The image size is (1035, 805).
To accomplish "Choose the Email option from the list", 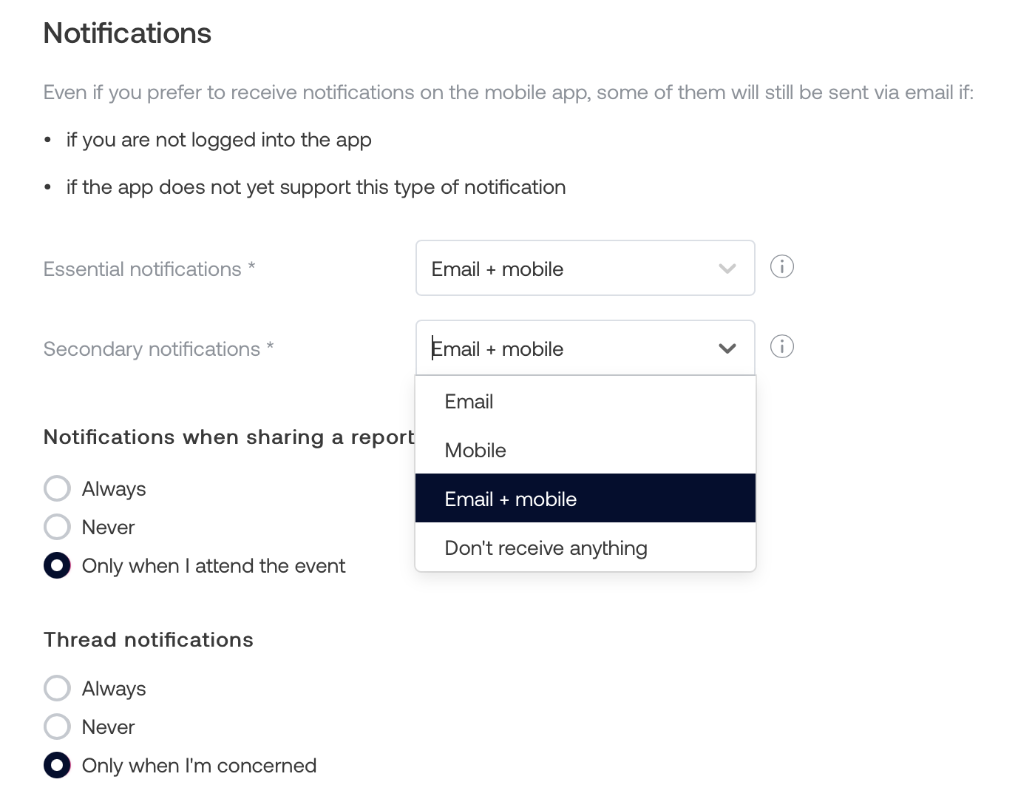I will tap(469, 402).
